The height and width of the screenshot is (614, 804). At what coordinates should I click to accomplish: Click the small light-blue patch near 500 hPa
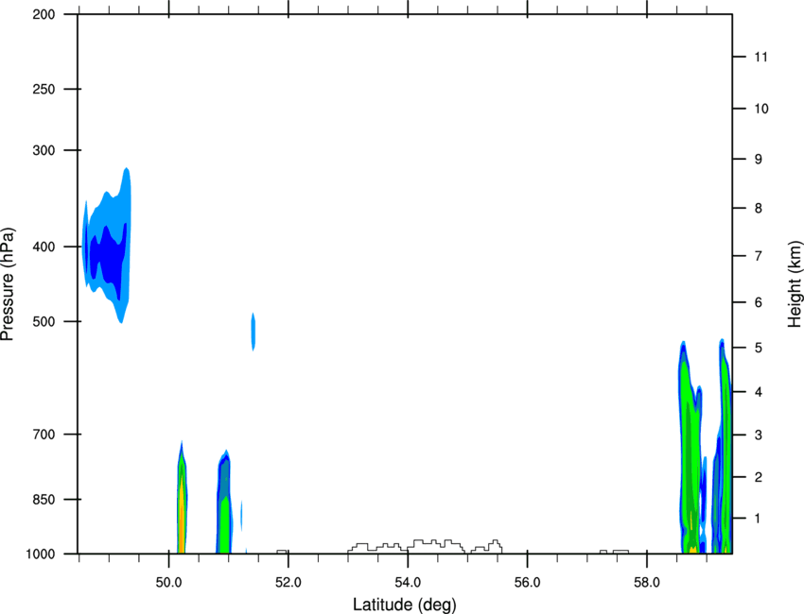point(253,332)
